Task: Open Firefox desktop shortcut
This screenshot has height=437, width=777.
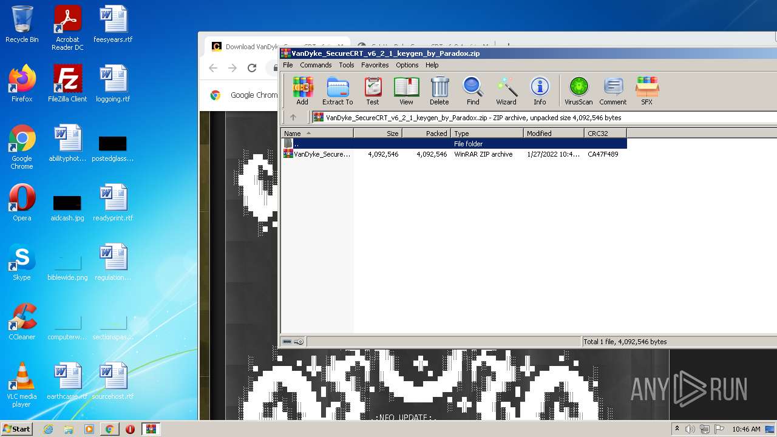Action: pos(22,84)
